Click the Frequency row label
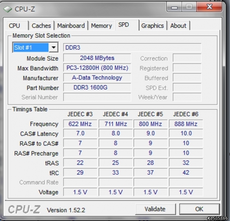The height and width of the screenshot is (221, 230). [x=44, y=124]
